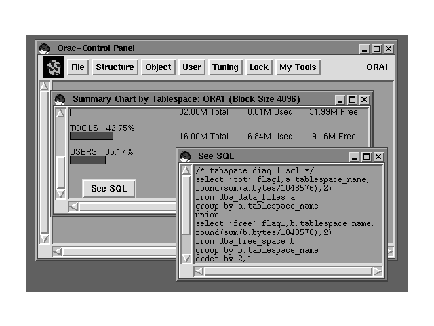This screenshot has height=326, width=434.
Task: Expand the My Tools menu button
Action: pyautogui.click(x=298, y=67)
